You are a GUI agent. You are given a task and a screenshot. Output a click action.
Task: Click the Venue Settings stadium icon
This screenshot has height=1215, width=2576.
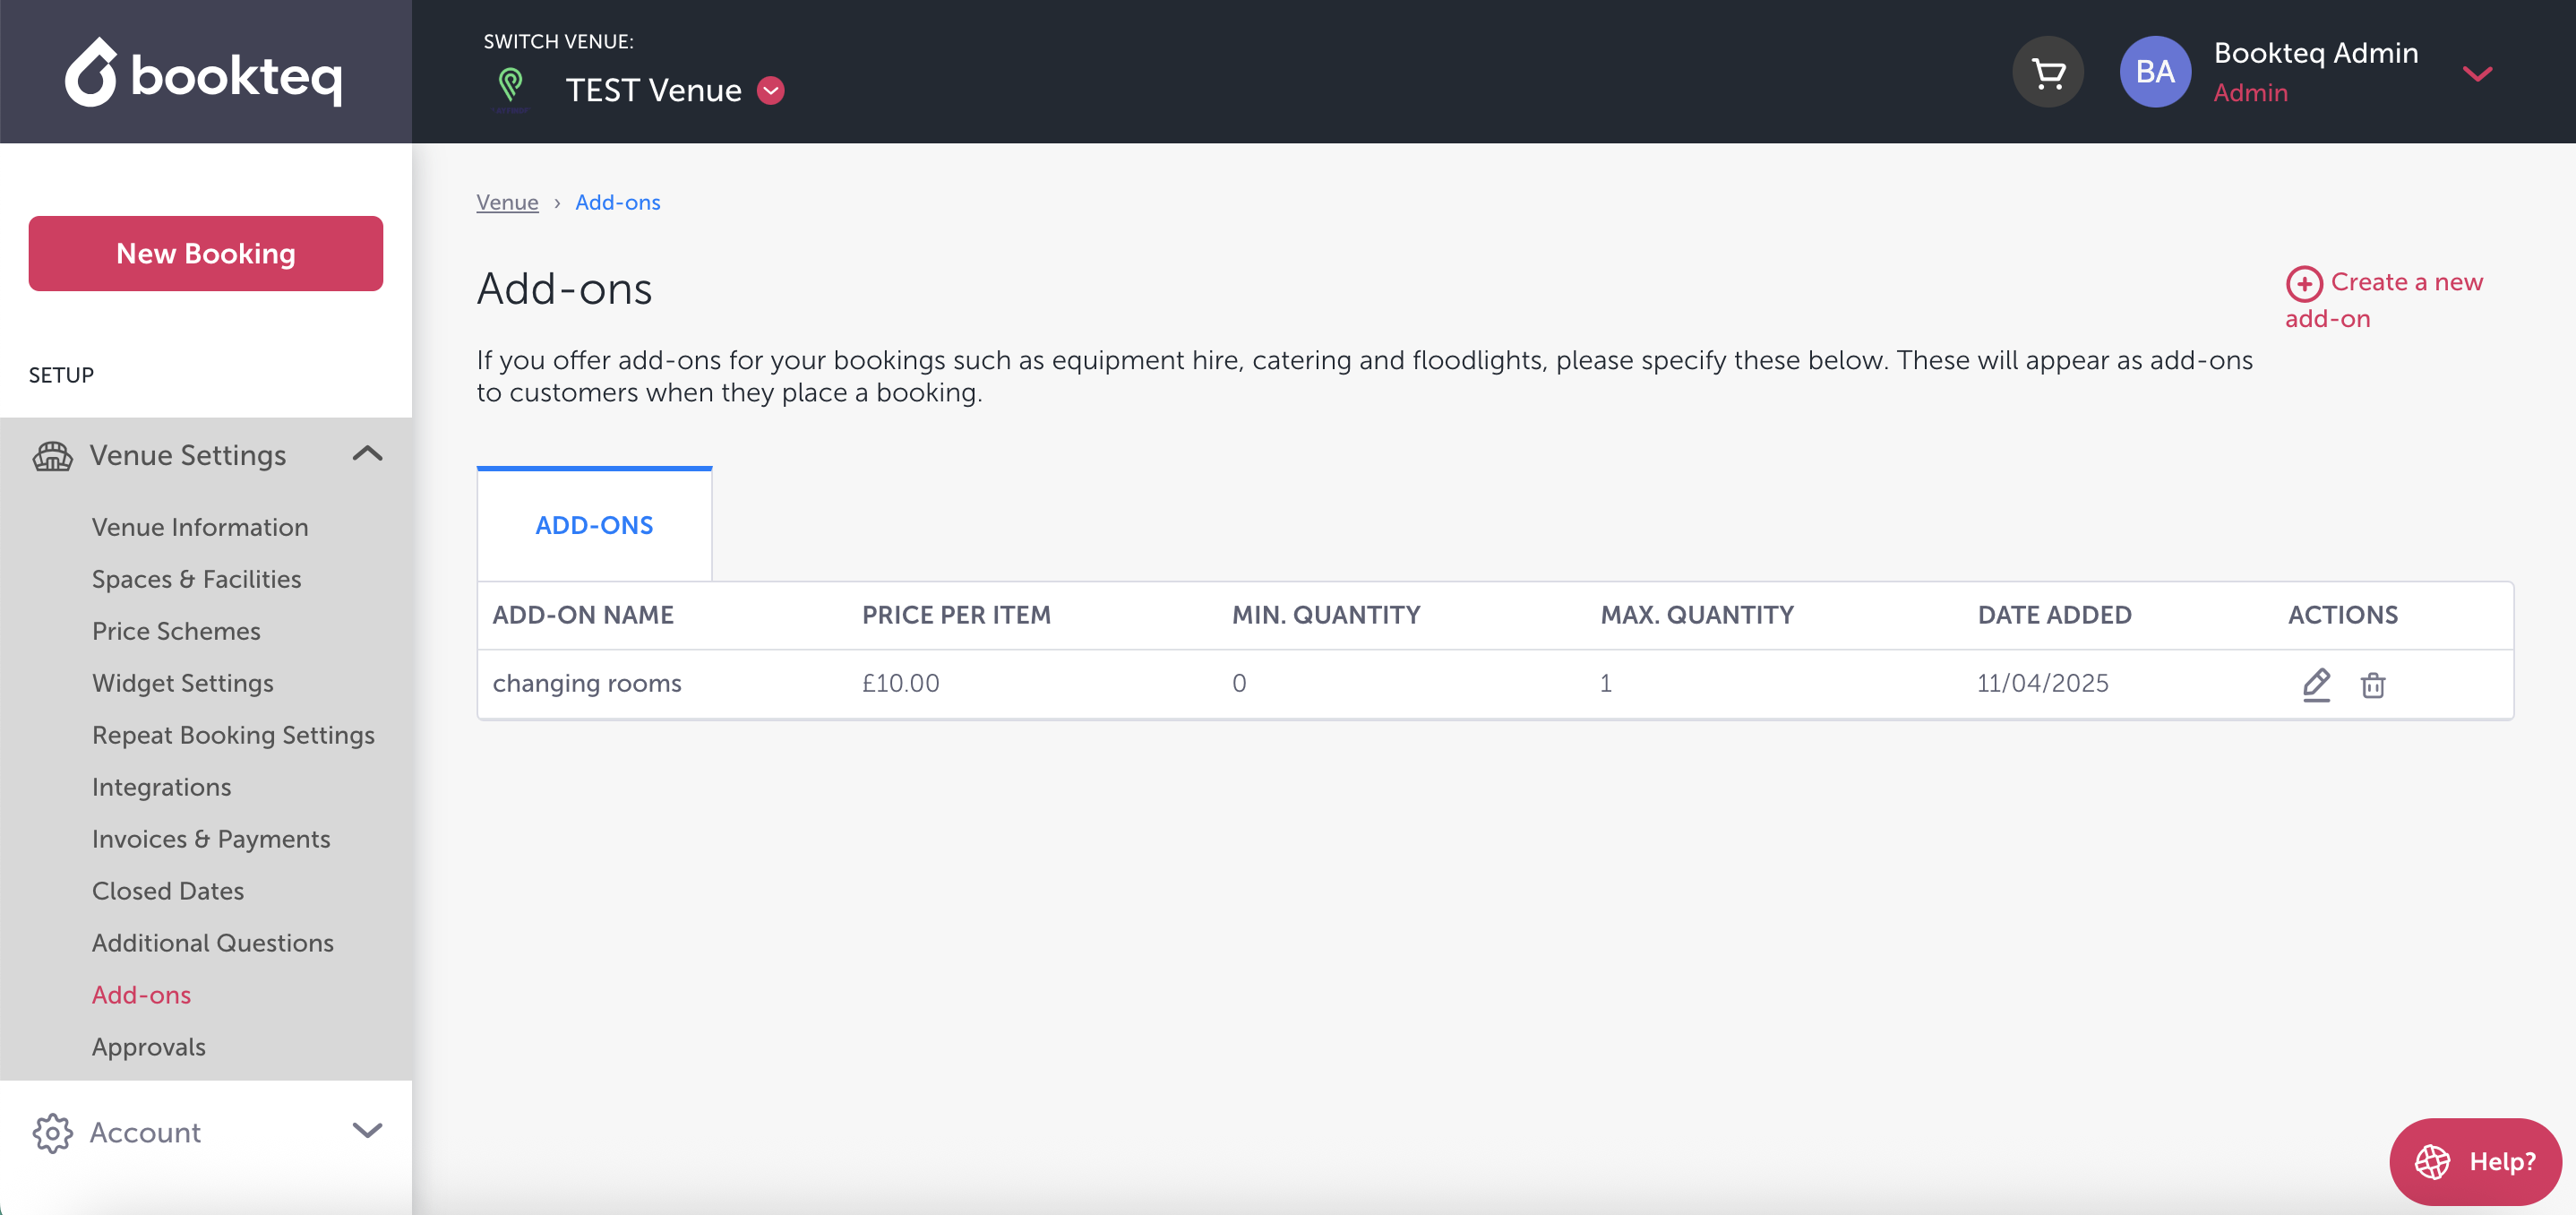click(x=52, y=456)
